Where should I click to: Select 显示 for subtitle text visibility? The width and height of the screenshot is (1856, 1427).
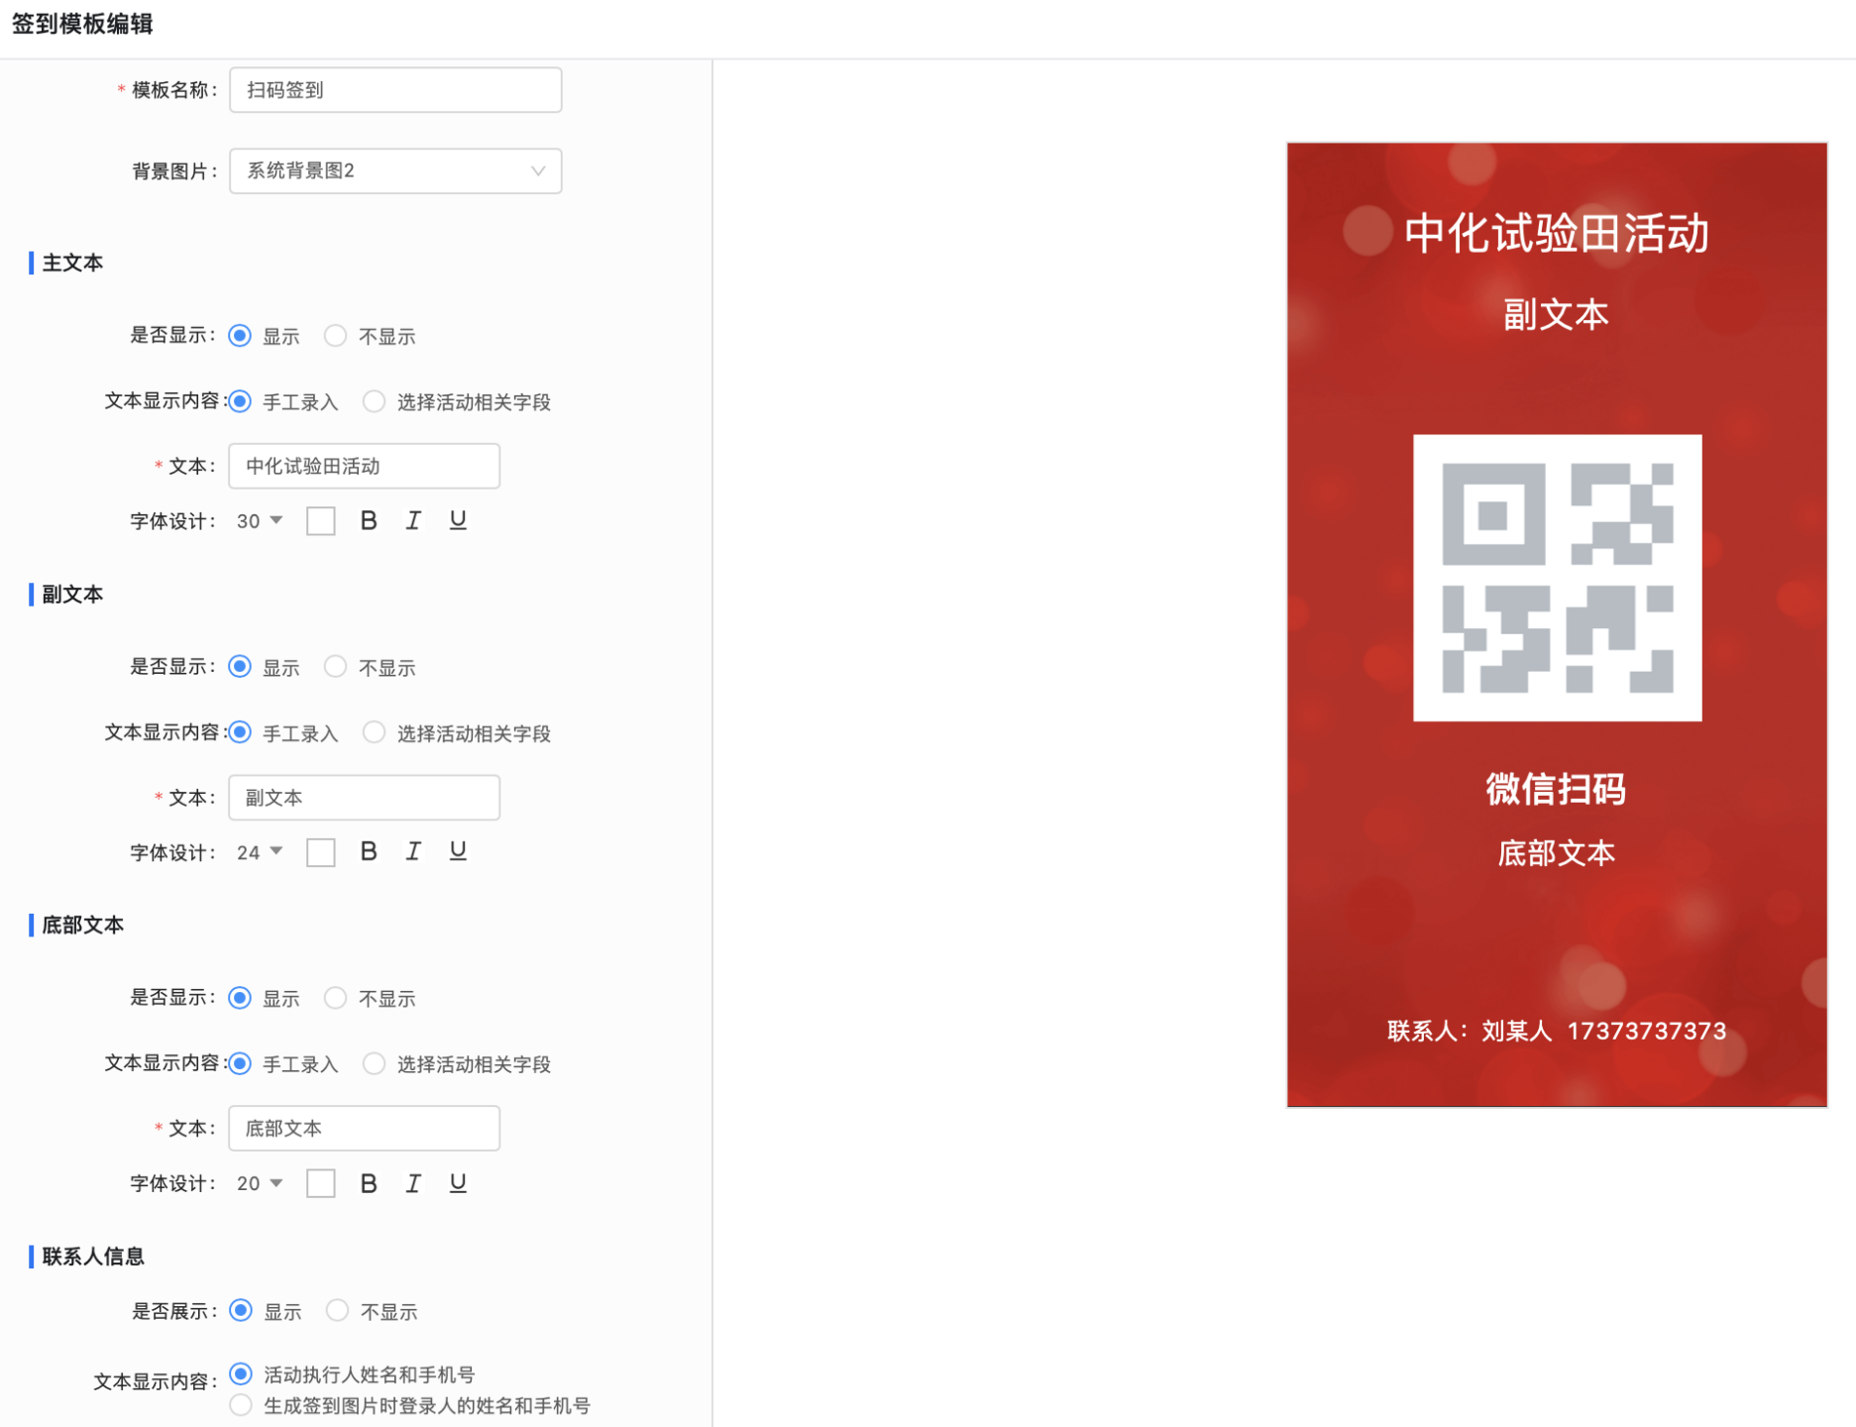(x=240, y=667)
